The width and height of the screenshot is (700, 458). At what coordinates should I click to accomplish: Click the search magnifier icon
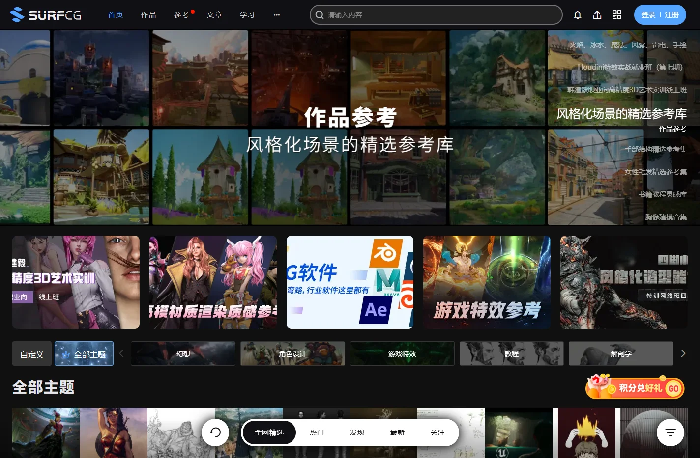coord(320,15)
